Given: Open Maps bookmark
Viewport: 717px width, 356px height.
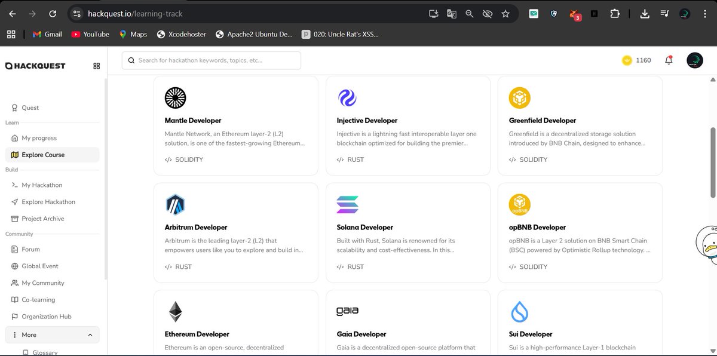Looking at the screenshot, I should click(133, 34).
